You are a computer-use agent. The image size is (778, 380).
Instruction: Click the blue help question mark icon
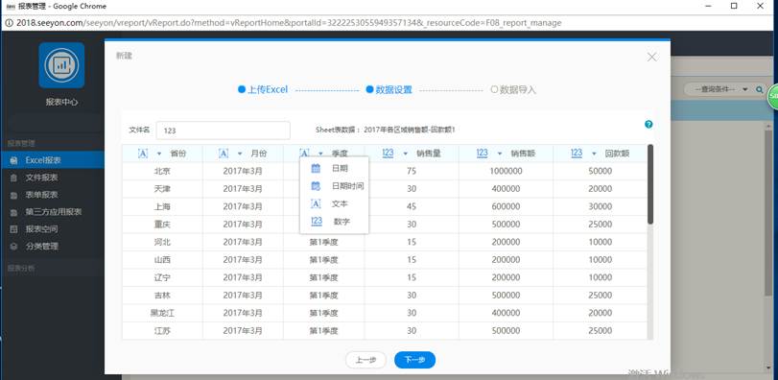tap(648, 125)
